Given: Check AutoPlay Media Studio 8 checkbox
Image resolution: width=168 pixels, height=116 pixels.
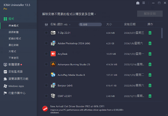Looking at the screenshot, I should (46, 75).
